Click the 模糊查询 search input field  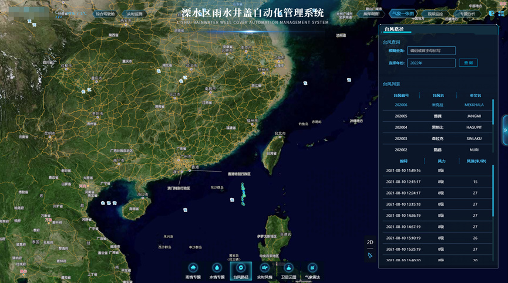[x=431, y=51]
